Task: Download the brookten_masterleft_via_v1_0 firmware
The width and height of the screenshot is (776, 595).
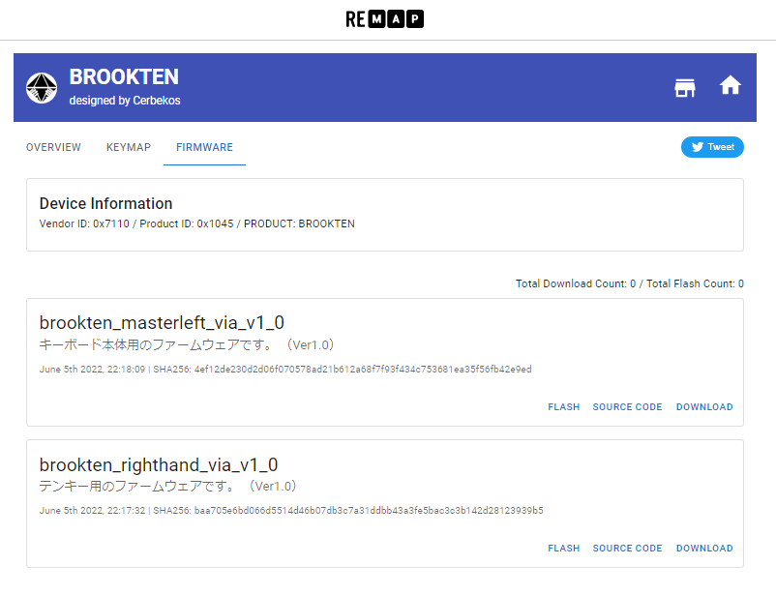Action: [704, 407]
